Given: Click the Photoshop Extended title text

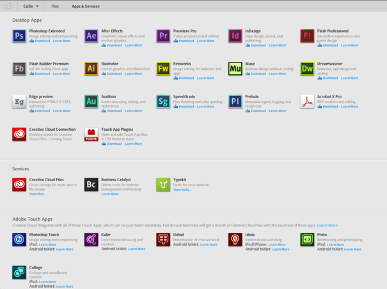Looking at the screenshot, I should 47,31.
